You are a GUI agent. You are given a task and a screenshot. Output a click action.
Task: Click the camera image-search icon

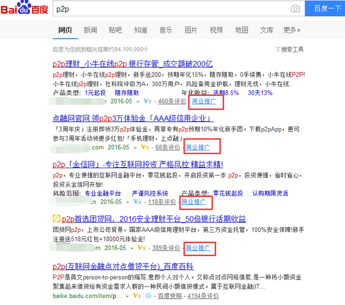coord(295,9)
